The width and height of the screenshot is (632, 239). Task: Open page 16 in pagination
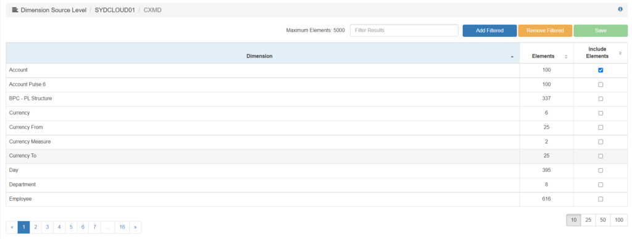click(x=122, y=227)
